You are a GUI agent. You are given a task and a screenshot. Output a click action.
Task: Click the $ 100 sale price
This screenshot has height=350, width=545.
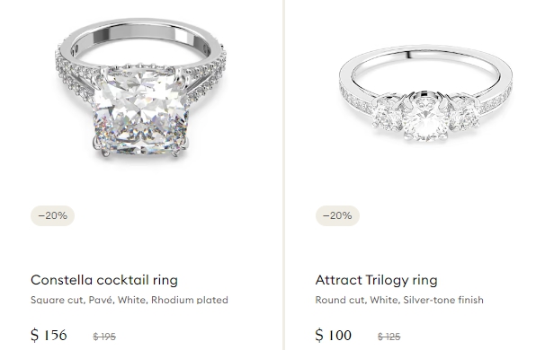(x=334, y=335)
